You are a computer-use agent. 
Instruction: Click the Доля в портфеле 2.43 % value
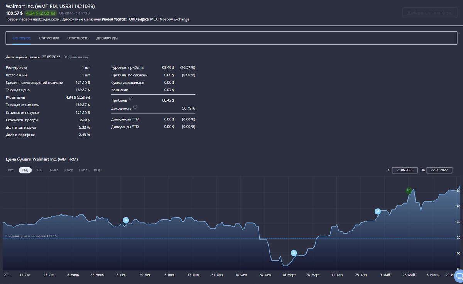click(83, 135)
